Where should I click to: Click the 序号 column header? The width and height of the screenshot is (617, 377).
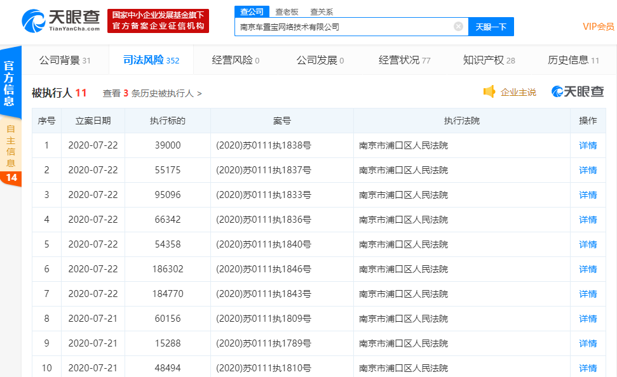pos(46,121)
